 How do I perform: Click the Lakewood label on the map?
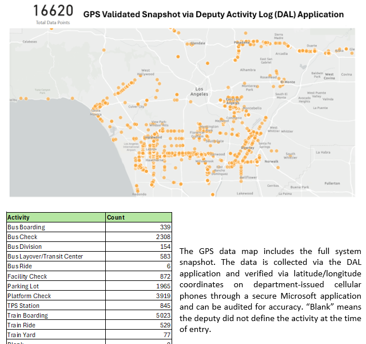(x=245, y=193)
